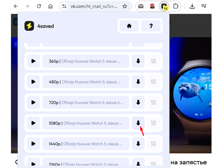
Task: Open 4saved home button
Action: 129,26
